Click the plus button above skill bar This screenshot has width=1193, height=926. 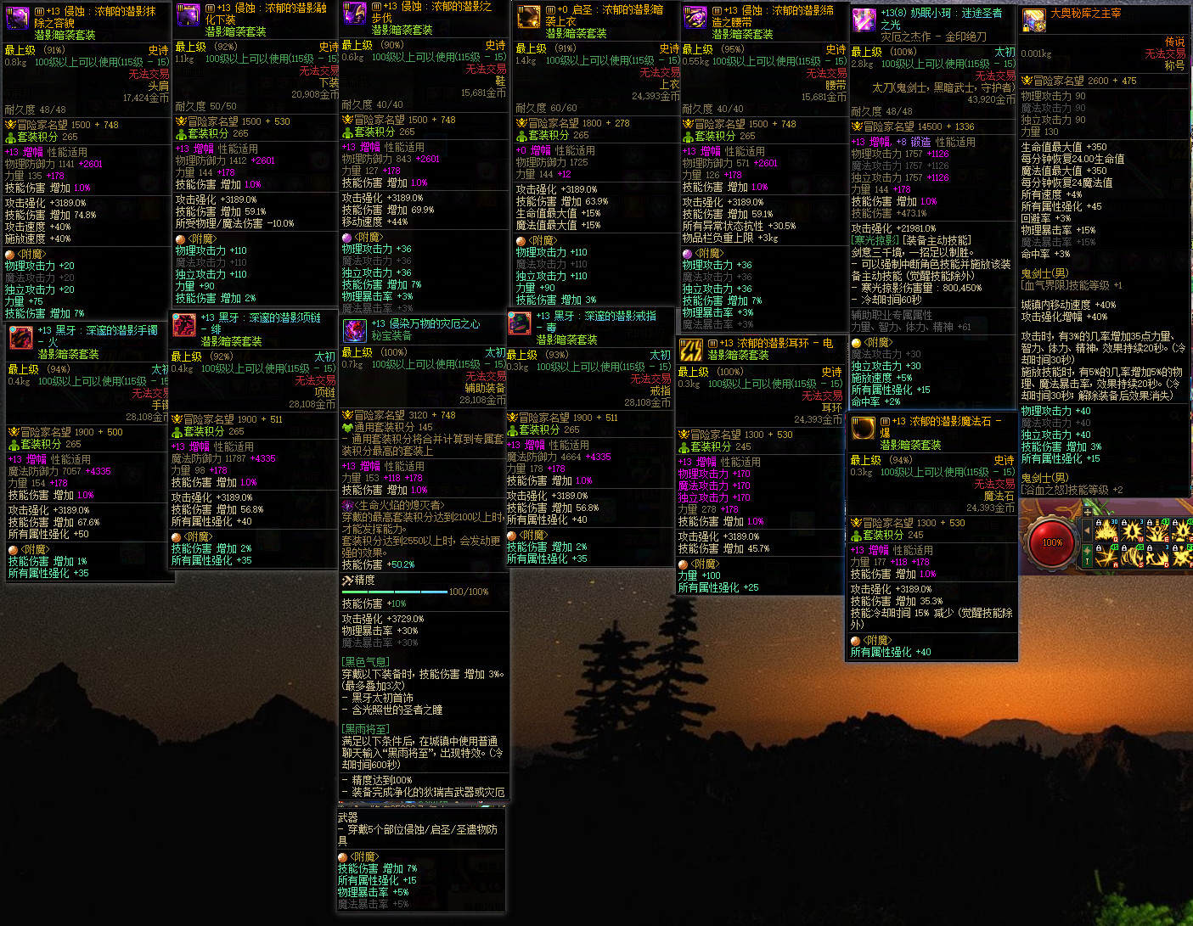point(1087,513)
